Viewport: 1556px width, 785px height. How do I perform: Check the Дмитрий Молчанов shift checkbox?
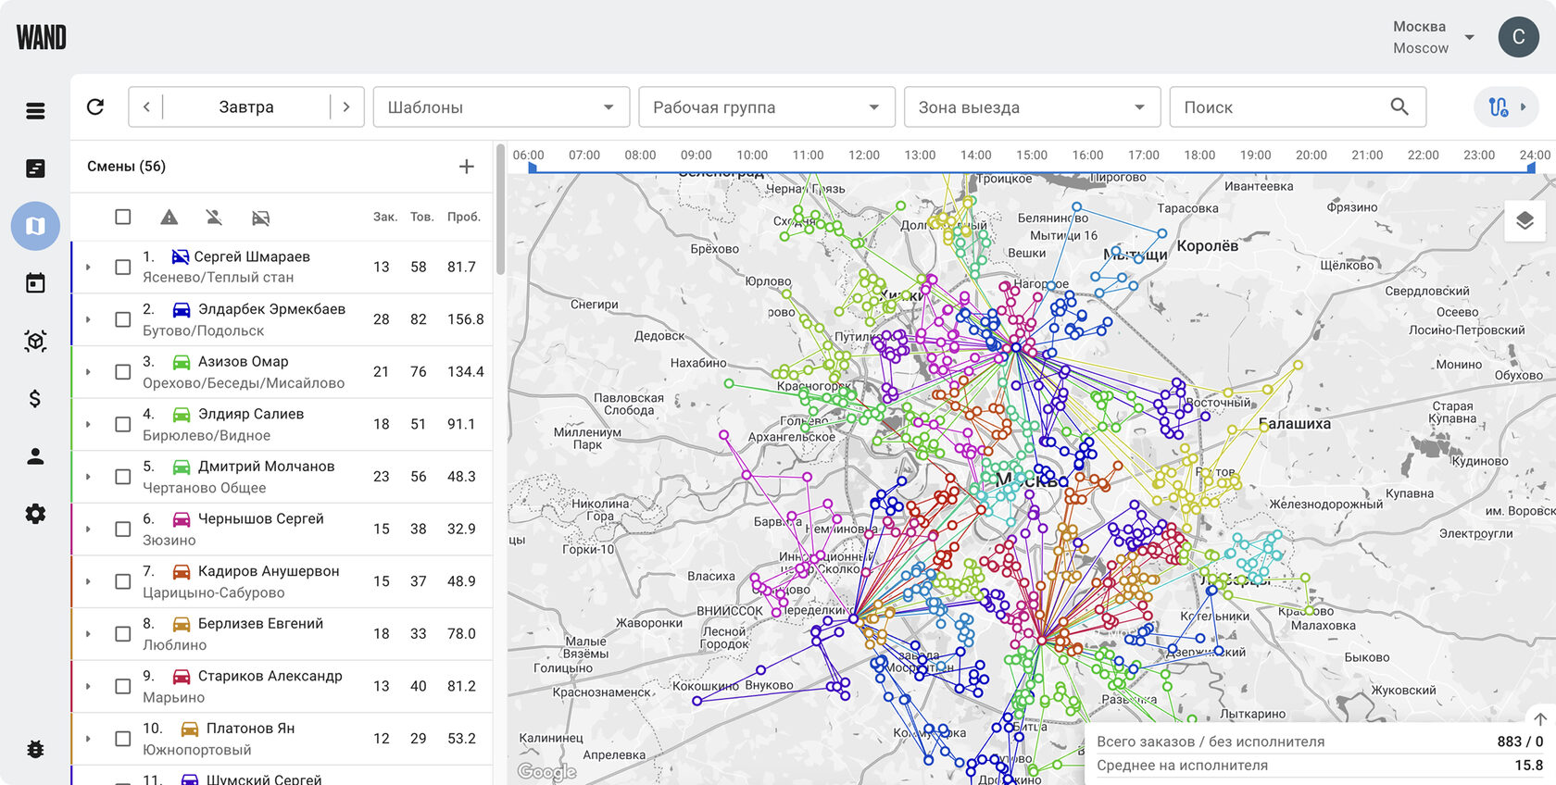[122, 477]
